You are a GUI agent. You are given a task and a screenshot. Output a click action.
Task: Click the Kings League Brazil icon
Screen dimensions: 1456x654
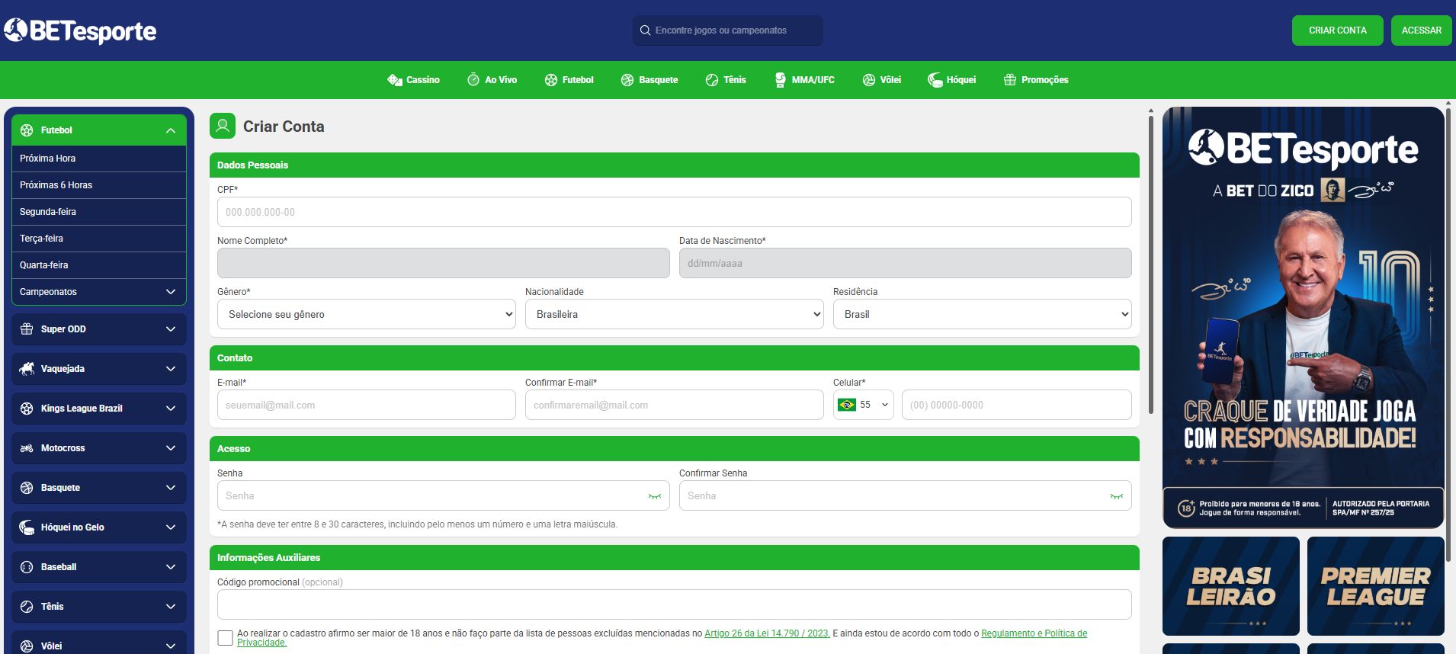tap(27, 409)
